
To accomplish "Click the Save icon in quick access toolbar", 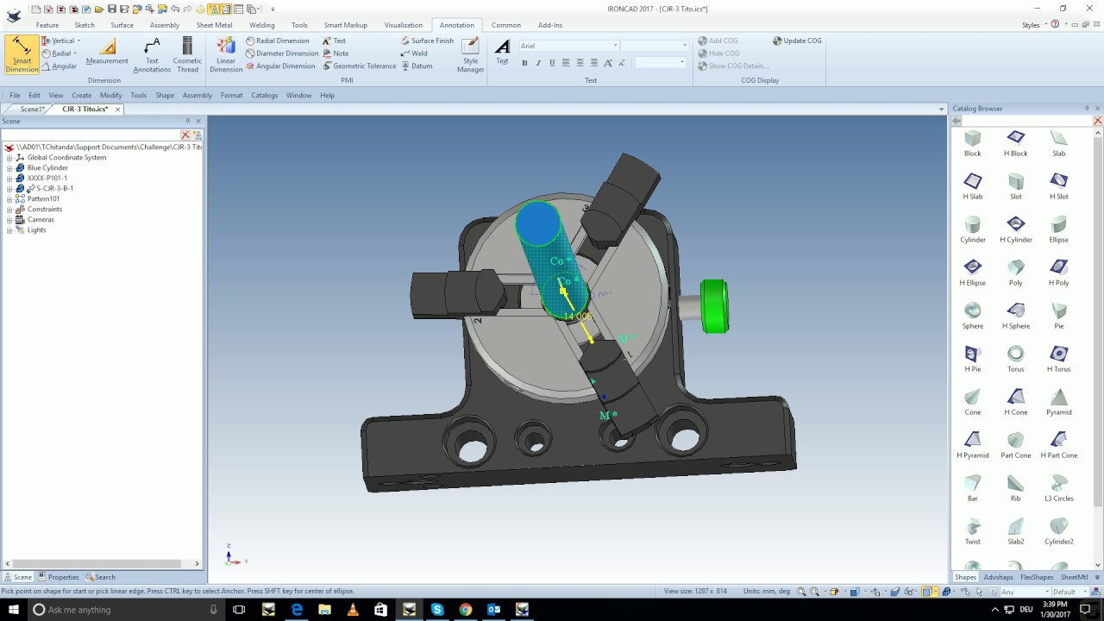I will tap(112, 9).
